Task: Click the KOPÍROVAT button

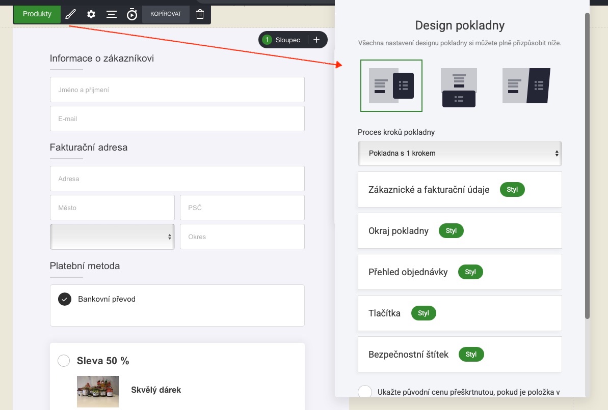Action: pos(166,14)
